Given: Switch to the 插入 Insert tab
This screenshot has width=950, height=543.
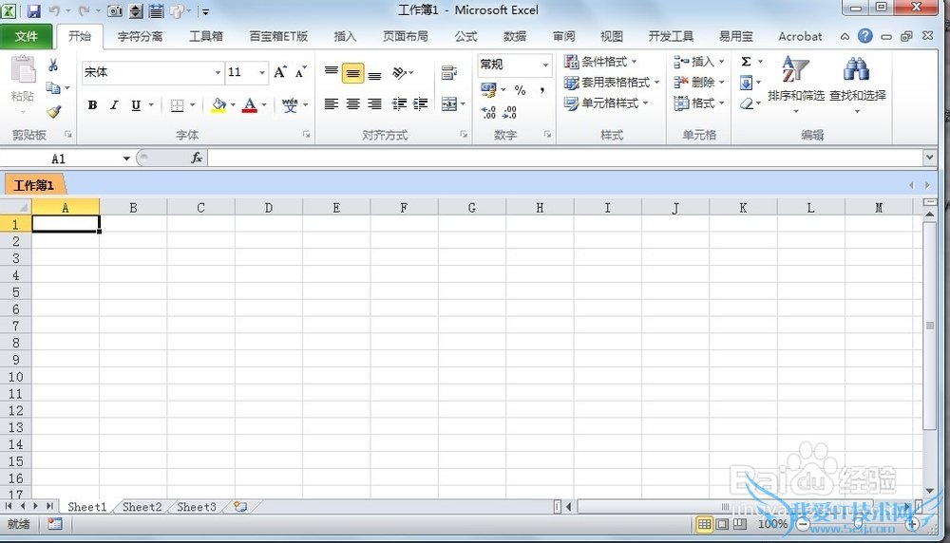Looking at the screenshot, I should click(x=345, y=36).
